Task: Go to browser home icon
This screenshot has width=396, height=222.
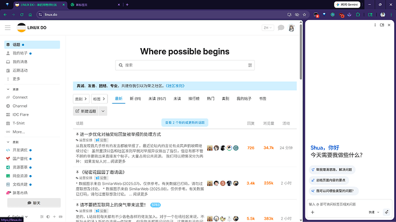Action: point(30,15)
